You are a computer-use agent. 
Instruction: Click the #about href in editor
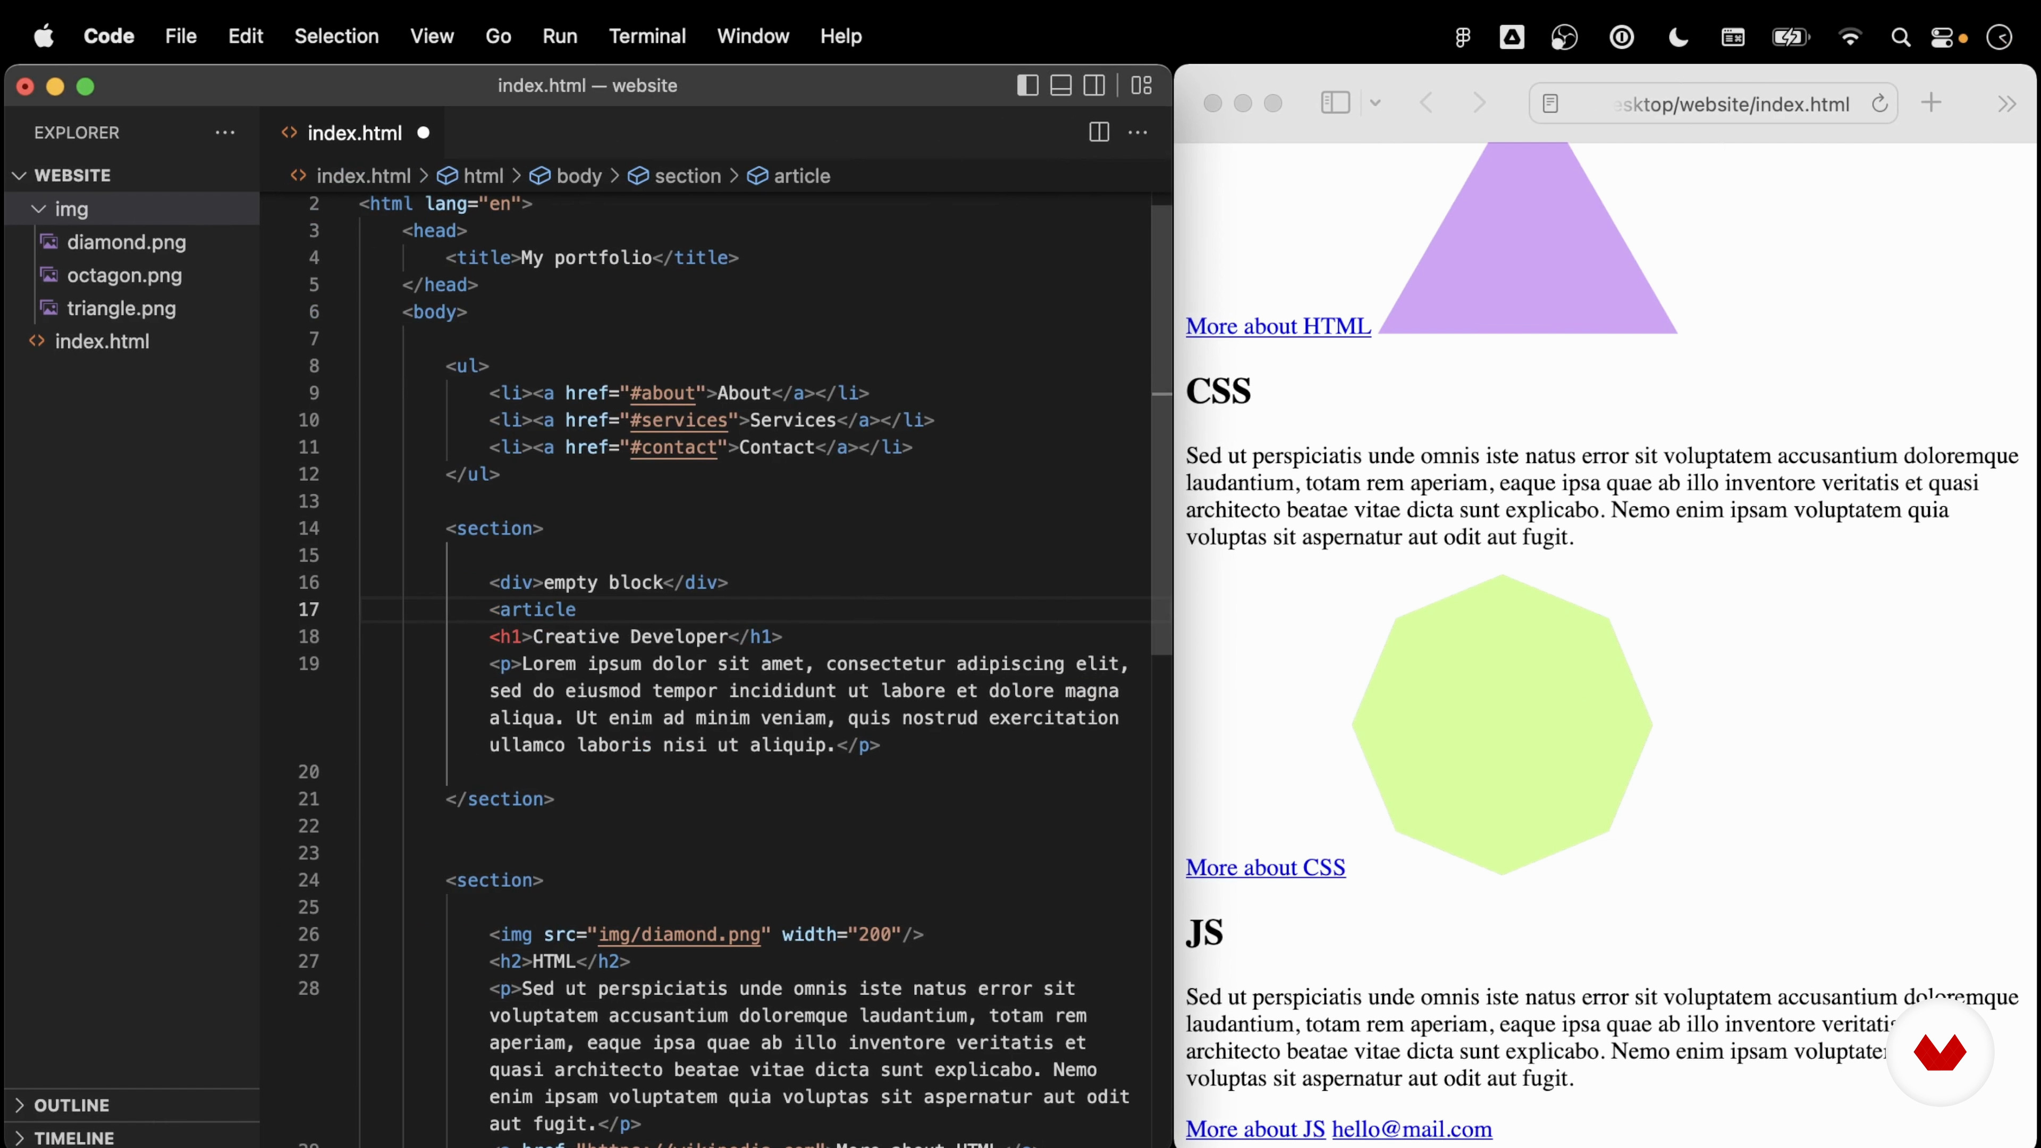(x=662, y=393)
